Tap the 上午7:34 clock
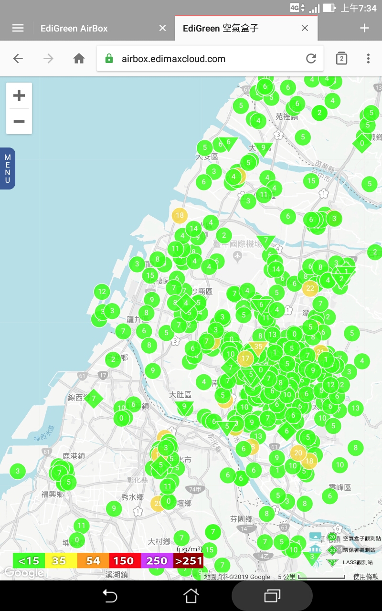This screenshot has height=611, width=382. pos(359,8)
